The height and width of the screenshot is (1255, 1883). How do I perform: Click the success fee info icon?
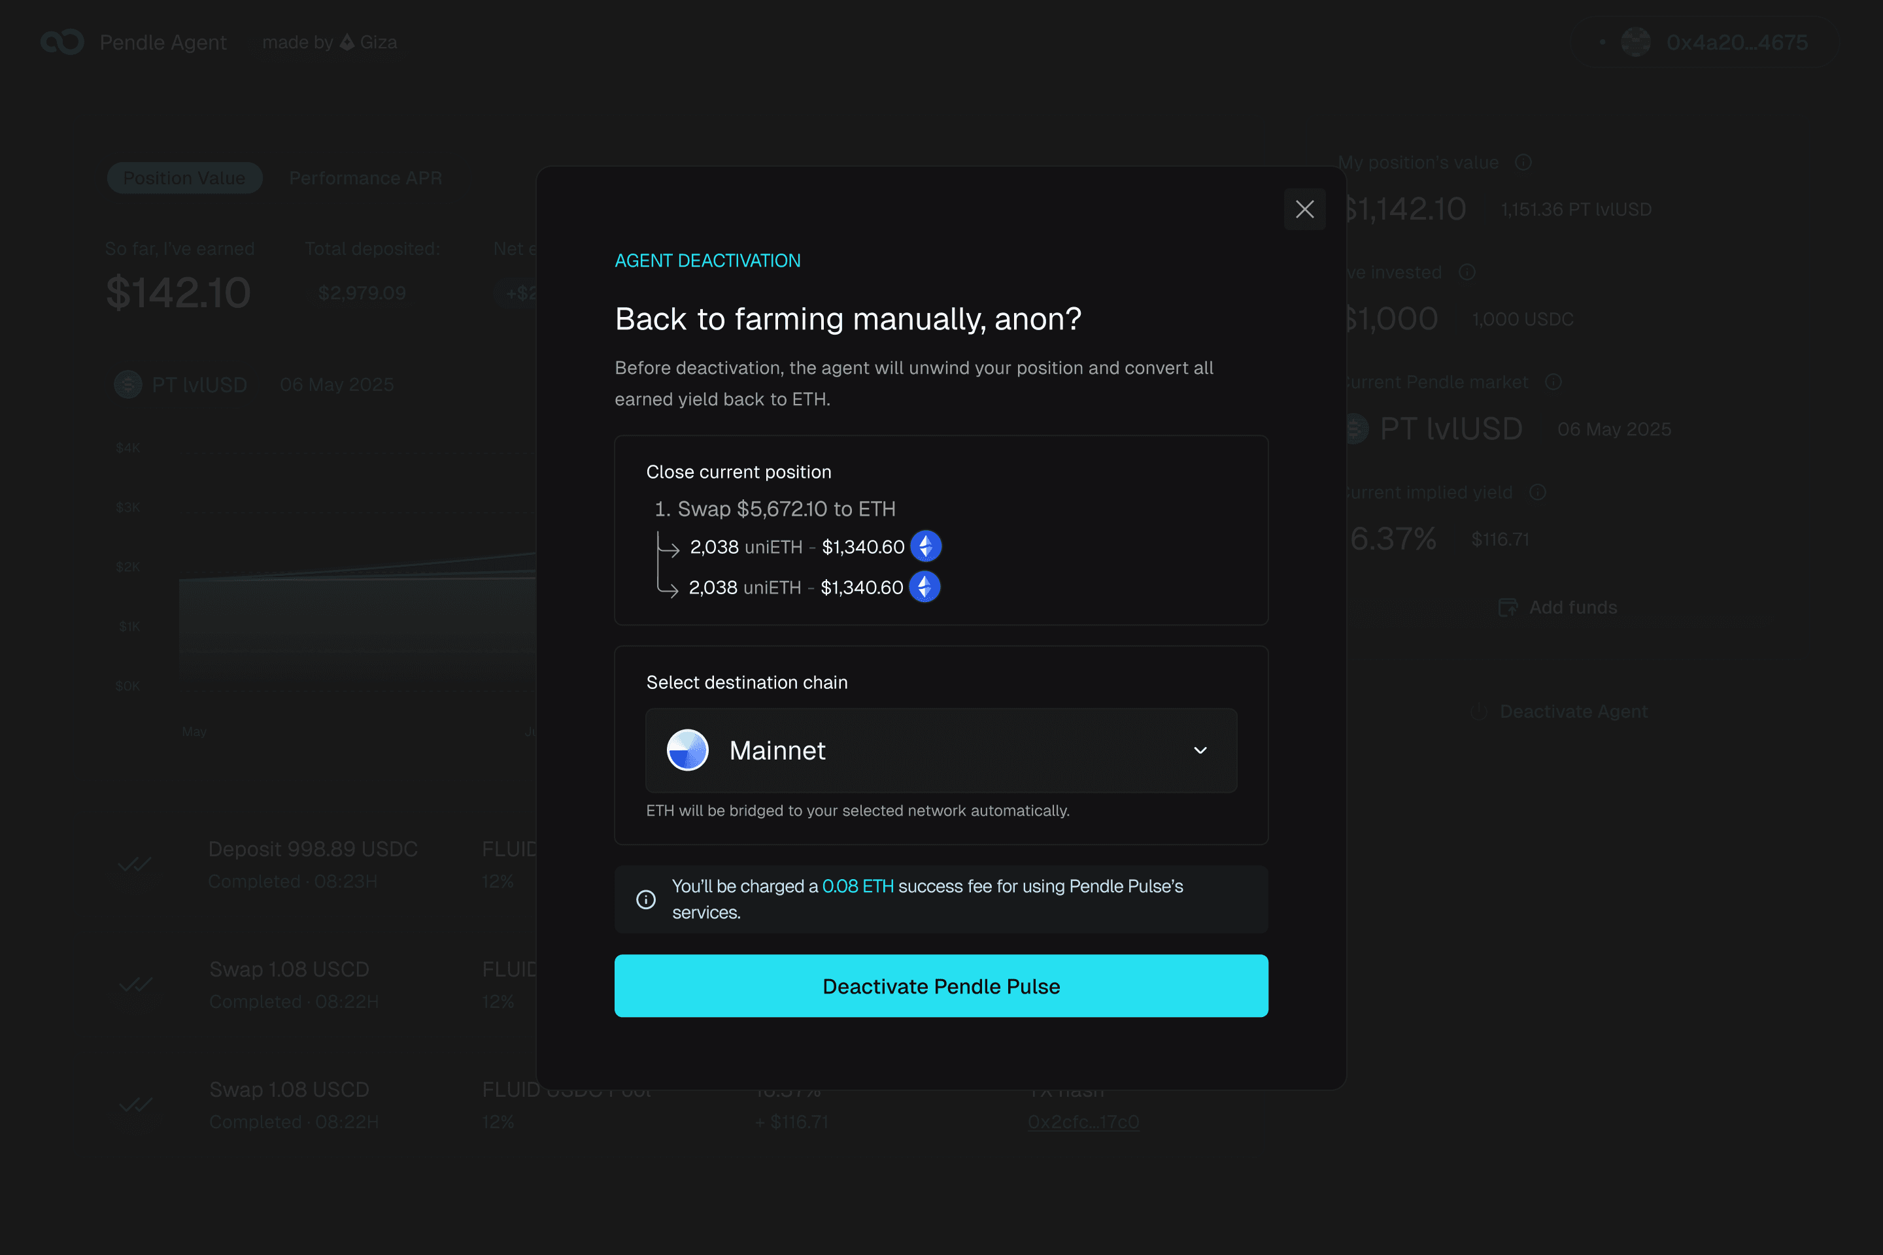[645, 899]
